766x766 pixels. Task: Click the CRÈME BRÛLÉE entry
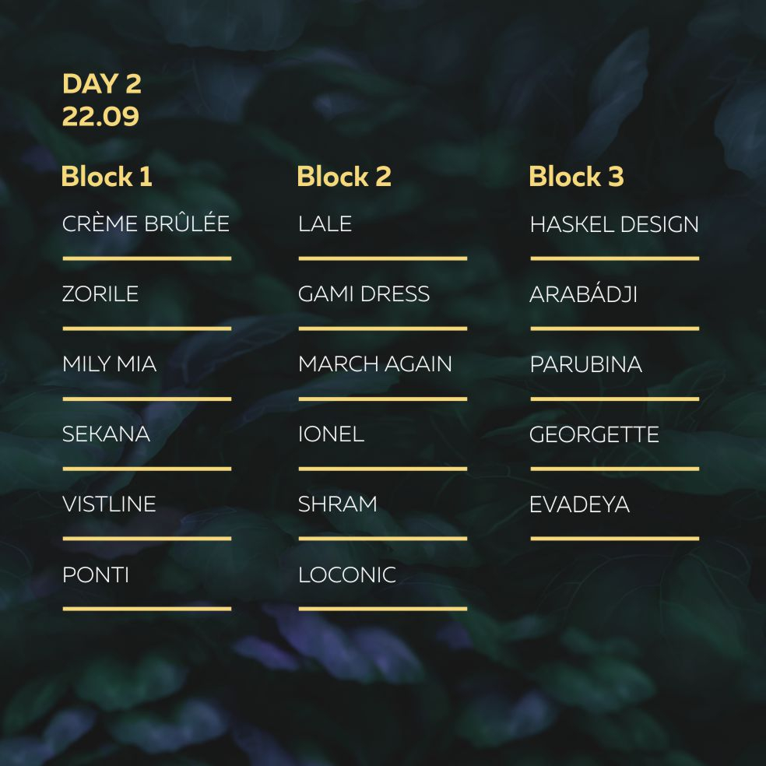coord(146,224)
